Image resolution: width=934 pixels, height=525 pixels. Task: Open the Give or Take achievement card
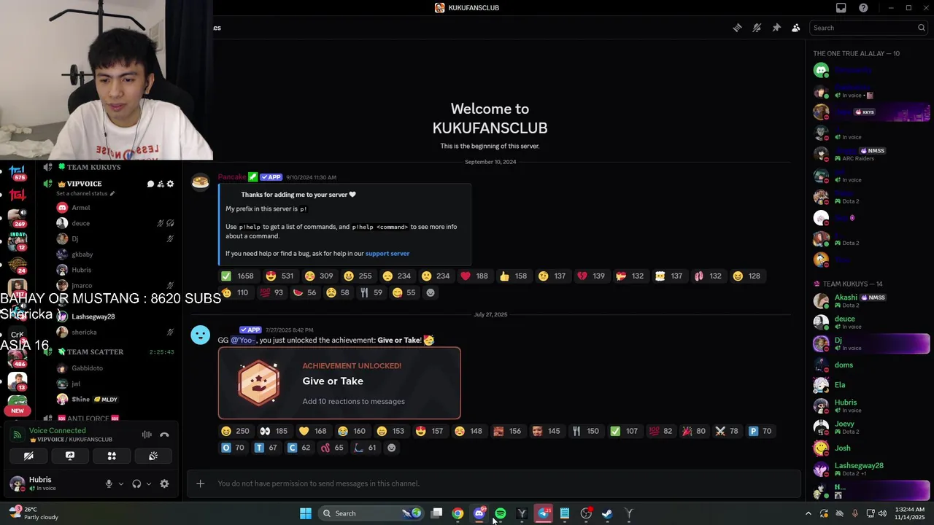tap(339, 384)
